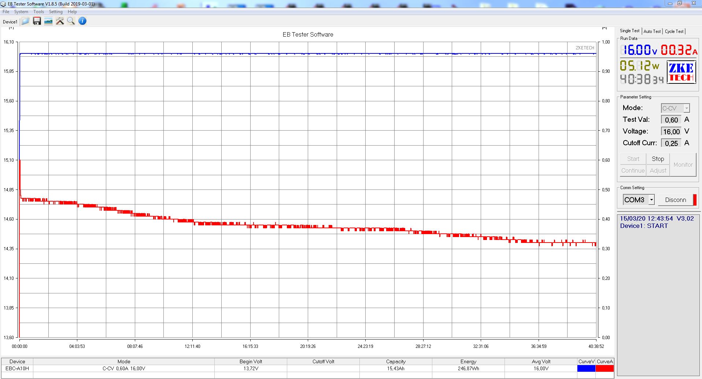
Task: Click the Disconn button
Action: click(675, 200)
